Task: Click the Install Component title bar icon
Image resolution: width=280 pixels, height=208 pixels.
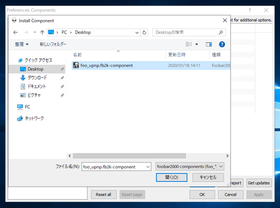Action: tap(14, 21)
